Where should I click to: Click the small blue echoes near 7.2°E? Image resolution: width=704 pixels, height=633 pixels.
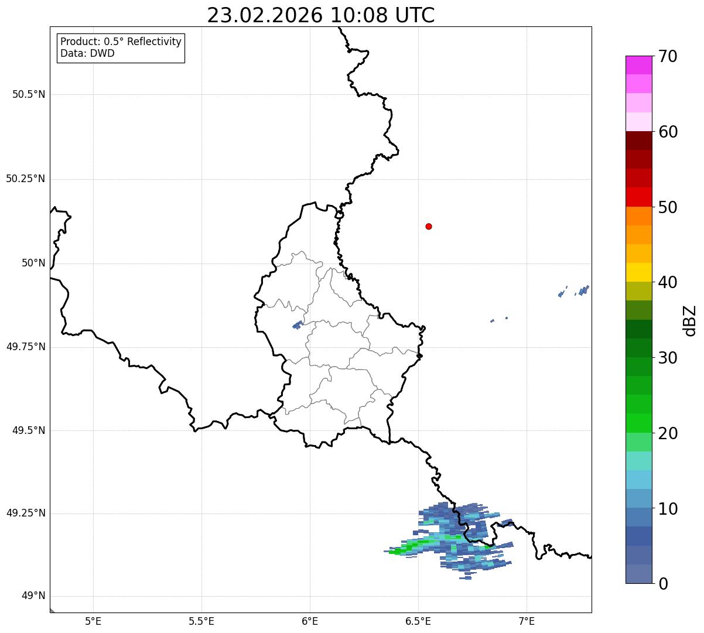574,291
